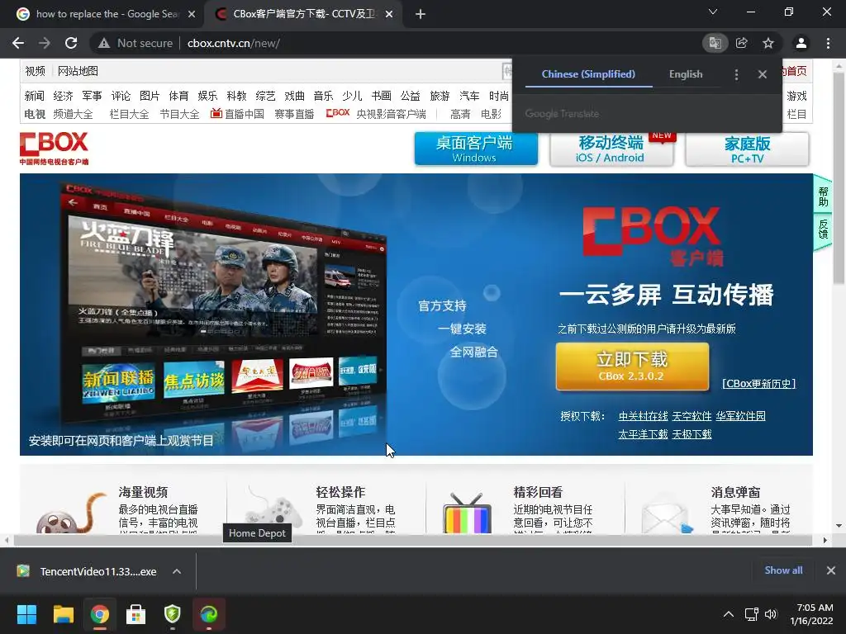
Task: Reload the current page
Action: click(71, 43)
